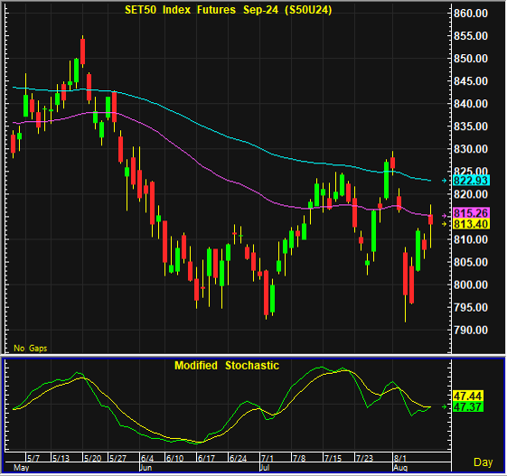
Task: Select the yellow 47.44 stochastic value label
Action: click(468, 396)
